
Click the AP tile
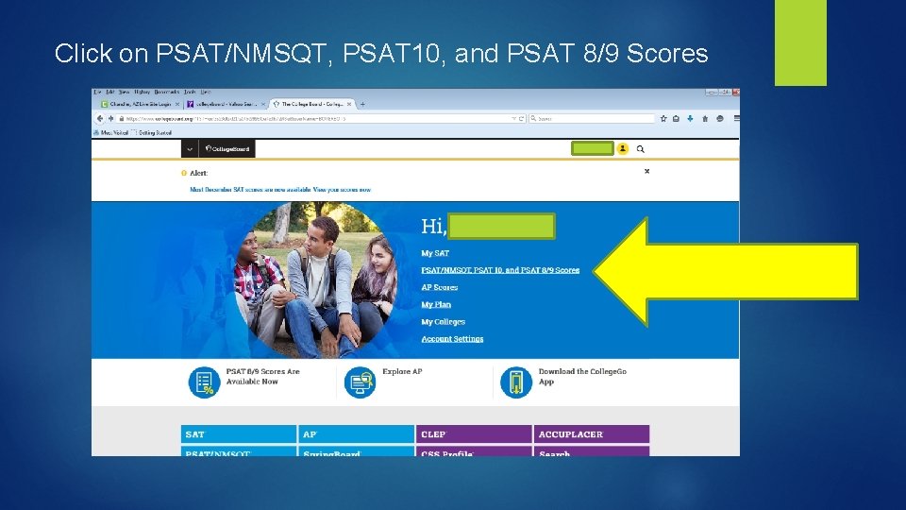357,434
